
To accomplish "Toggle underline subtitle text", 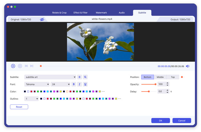I will point(85,84).
